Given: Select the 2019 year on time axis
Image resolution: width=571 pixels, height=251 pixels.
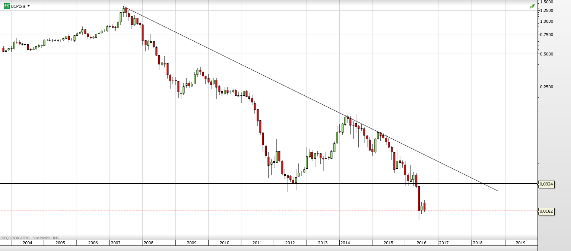Looking at the screenshot, I should [x=521, y=243].
